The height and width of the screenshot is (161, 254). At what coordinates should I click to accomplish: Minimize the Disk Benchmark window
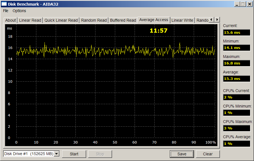(237, 4)
